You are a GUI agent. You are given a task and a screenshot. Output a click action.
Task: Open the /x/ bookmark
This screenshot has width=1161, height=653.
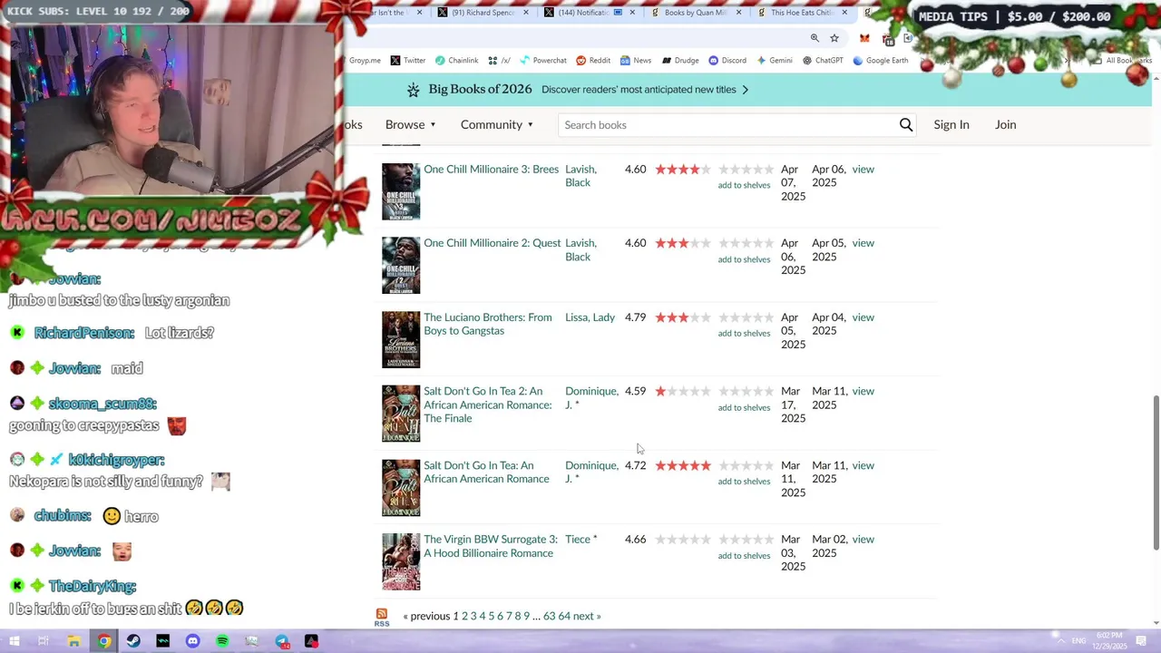[x=499, y=61]
